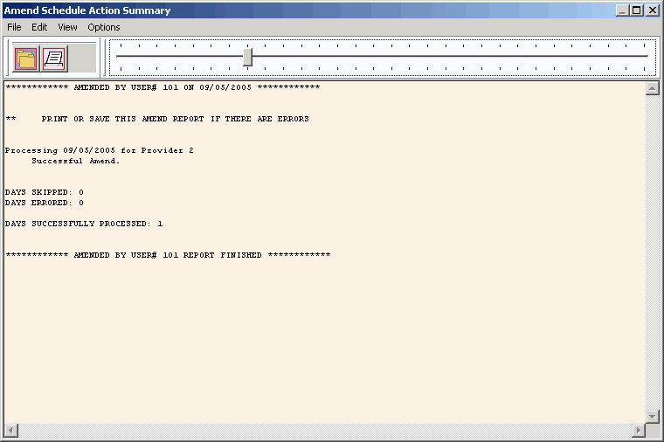The width and height of the screenshot is (664, 442).
Task: Click 'Processing 09/05/2005 for Provider 2' text
Action: (x=100, y=150)
